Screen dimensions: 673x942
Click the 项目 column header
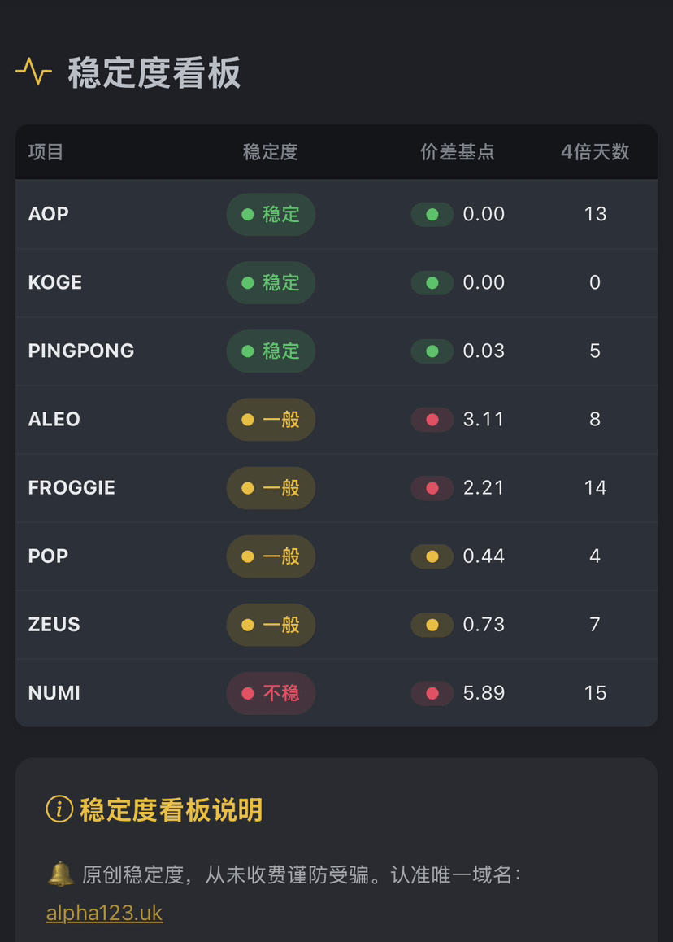coord(46,152)
